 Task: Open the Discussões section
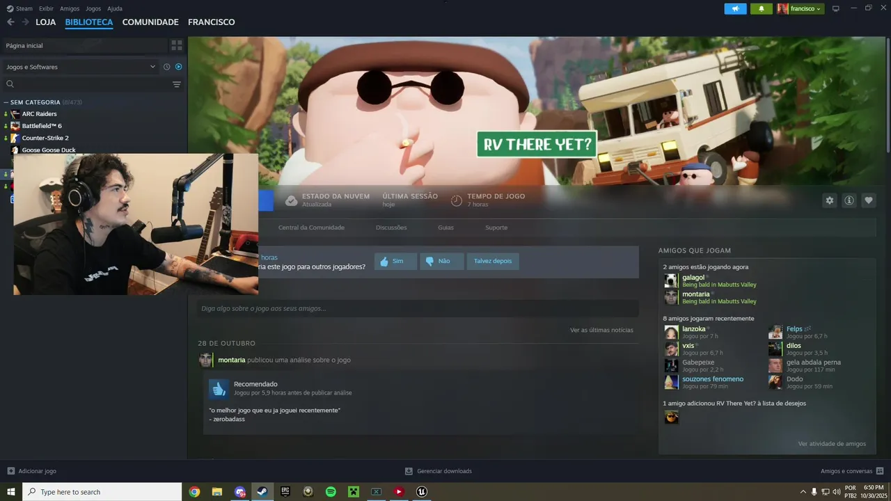(x=391, y=228)
